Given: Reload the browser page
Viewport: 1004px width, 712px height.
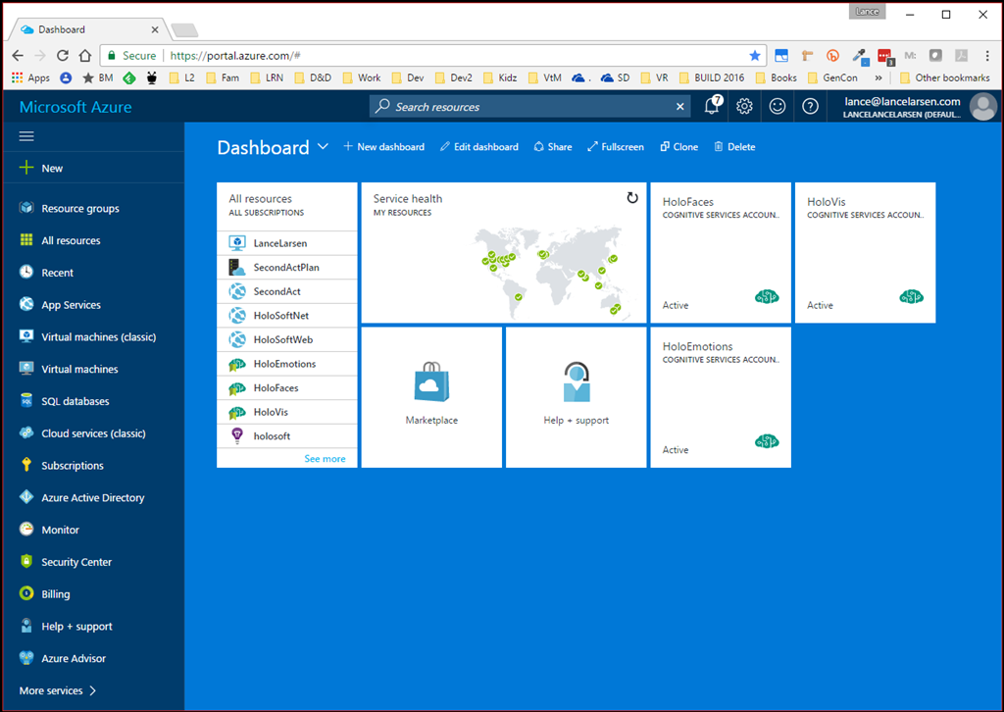Looking at the screenshot, I should pyautogui.click(x=62, y=56).
